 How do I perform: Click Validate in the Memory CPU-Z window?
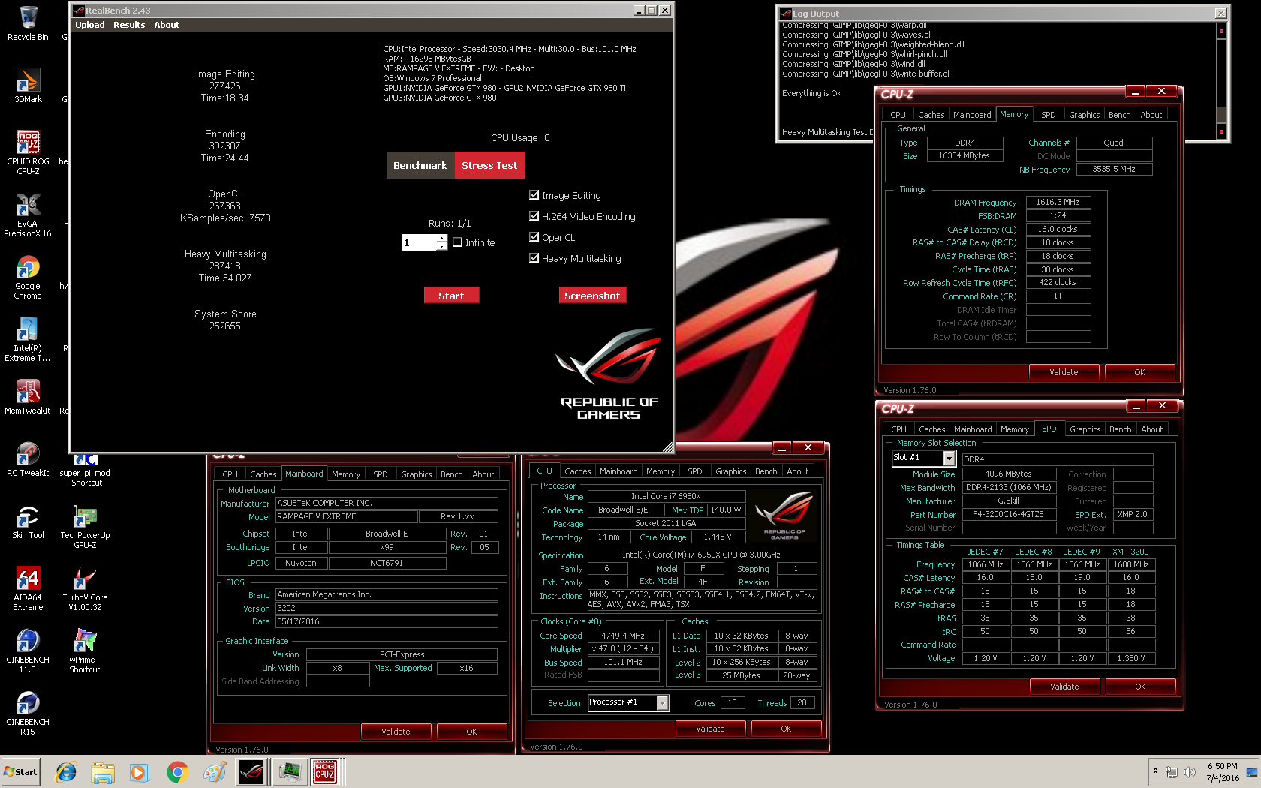pyautogui.click(x=1063, y=372)
